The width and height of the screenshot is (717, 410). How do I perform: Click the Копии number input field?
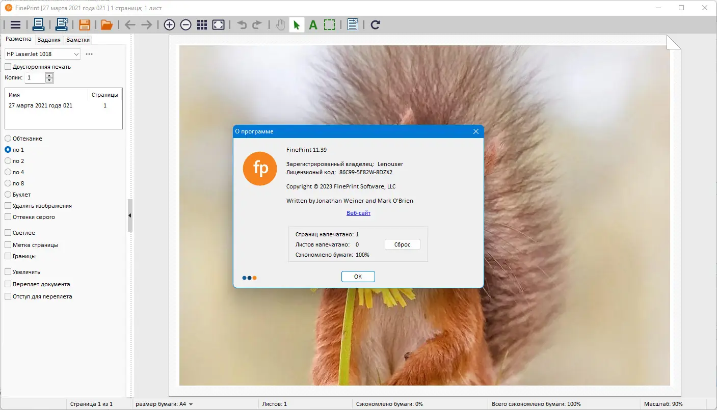35,77
